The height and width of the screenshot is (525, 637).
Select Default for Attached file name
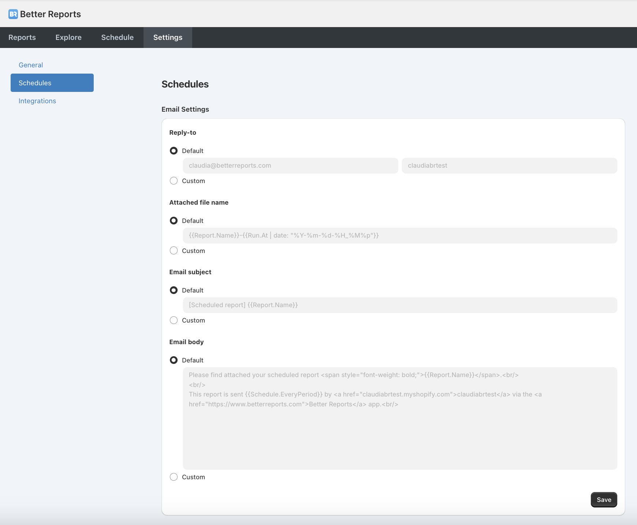point(174,221)
